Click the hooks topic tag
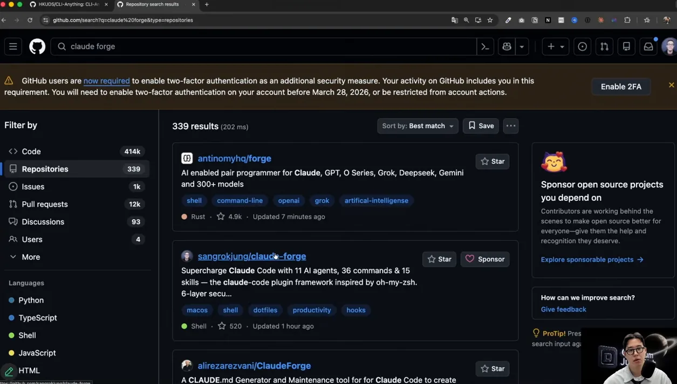Screen dimensions: 677x384 click(356, 310)
